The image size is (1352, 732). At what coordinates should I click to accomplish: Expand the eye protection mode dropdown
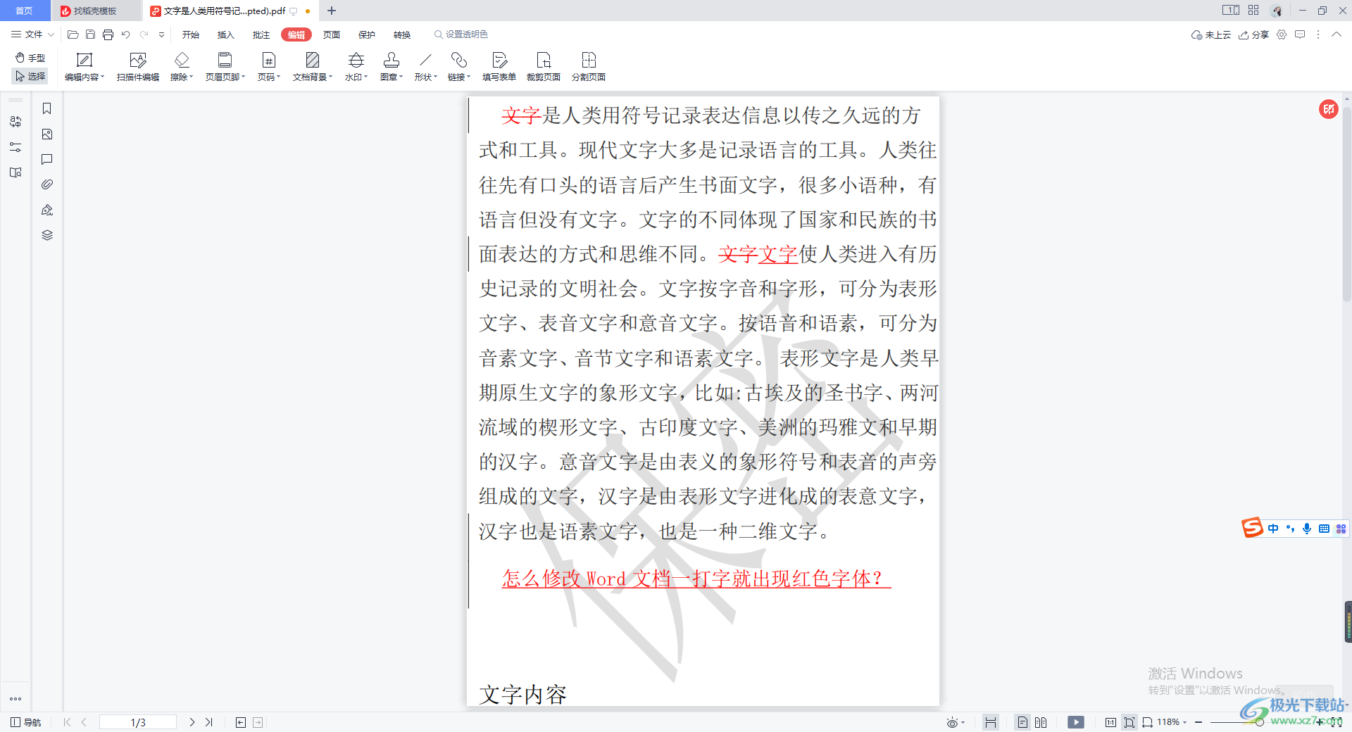tap(956, 722)
